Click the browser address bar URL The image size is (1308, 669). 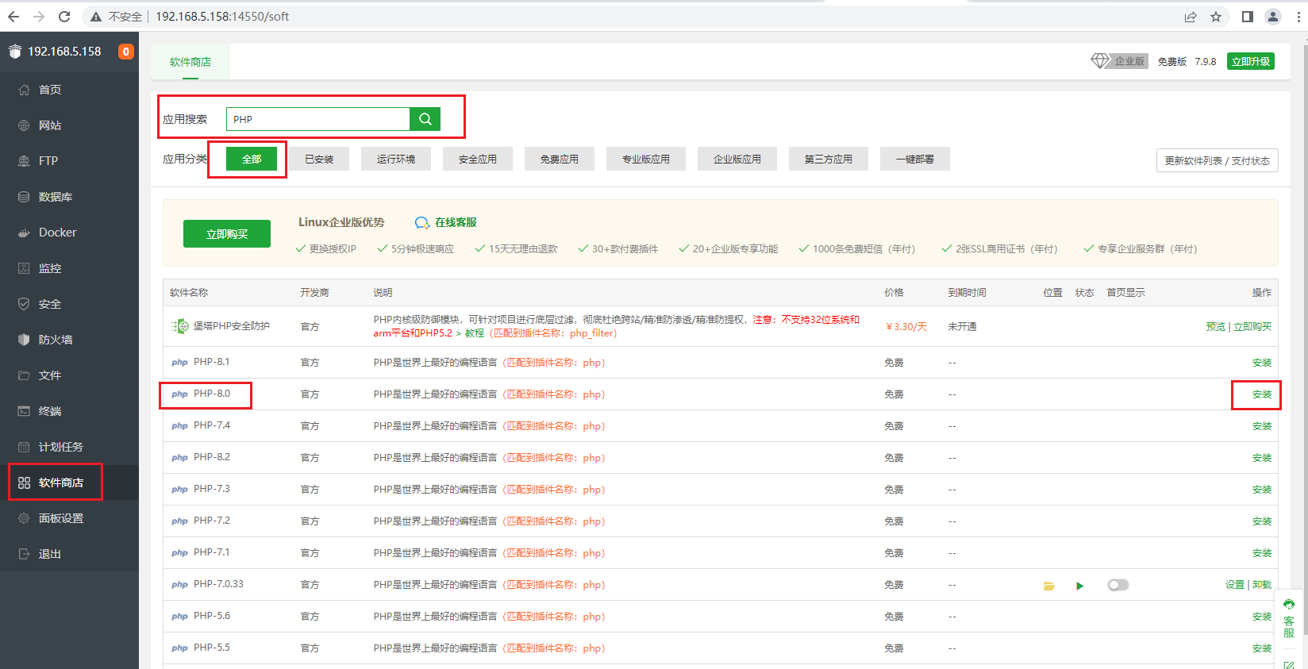[222, 17]
